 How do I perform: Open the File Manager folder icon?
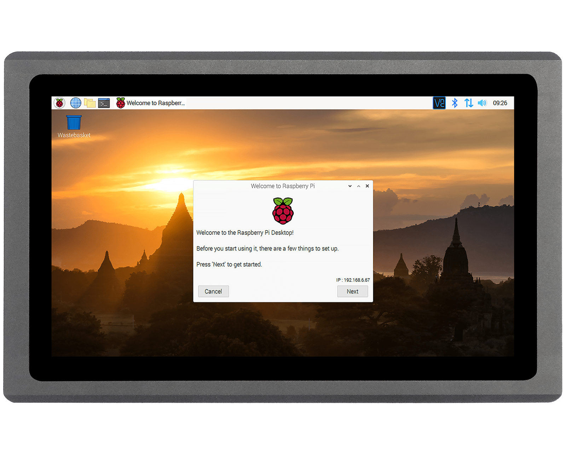pos(90,103)
